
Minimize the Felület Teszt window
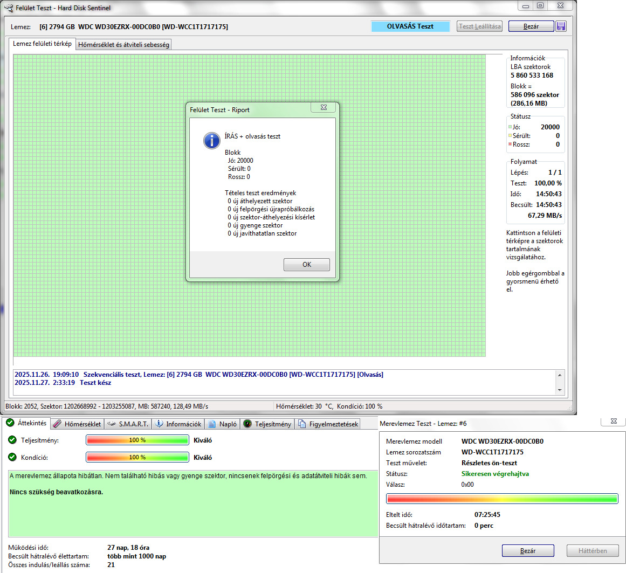(525, 5)
